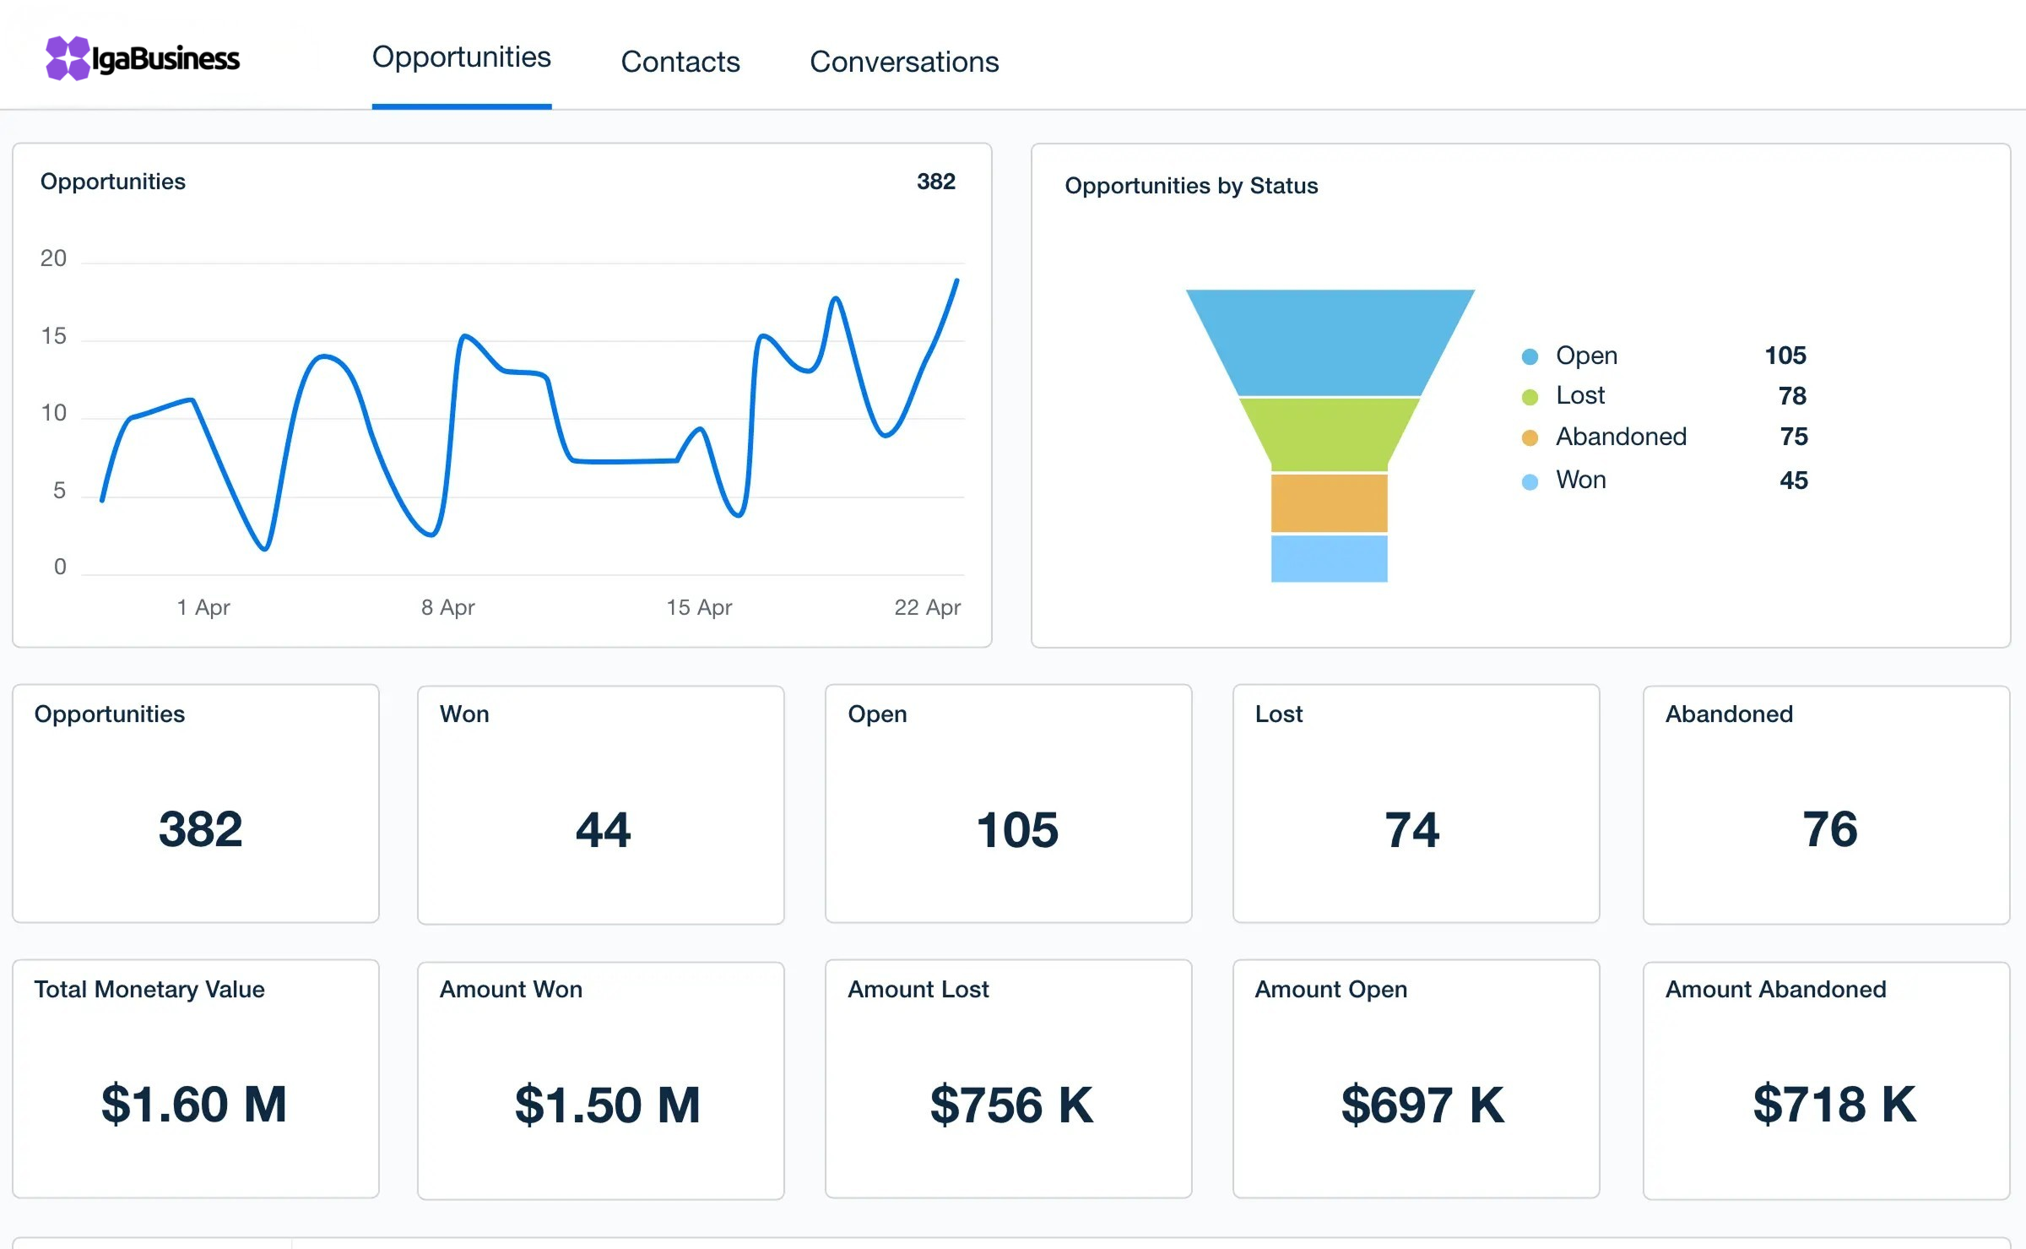The image size is (2026, 1249).
Task: Click the Open legend color dot
Action: (x=1529, y=356)
